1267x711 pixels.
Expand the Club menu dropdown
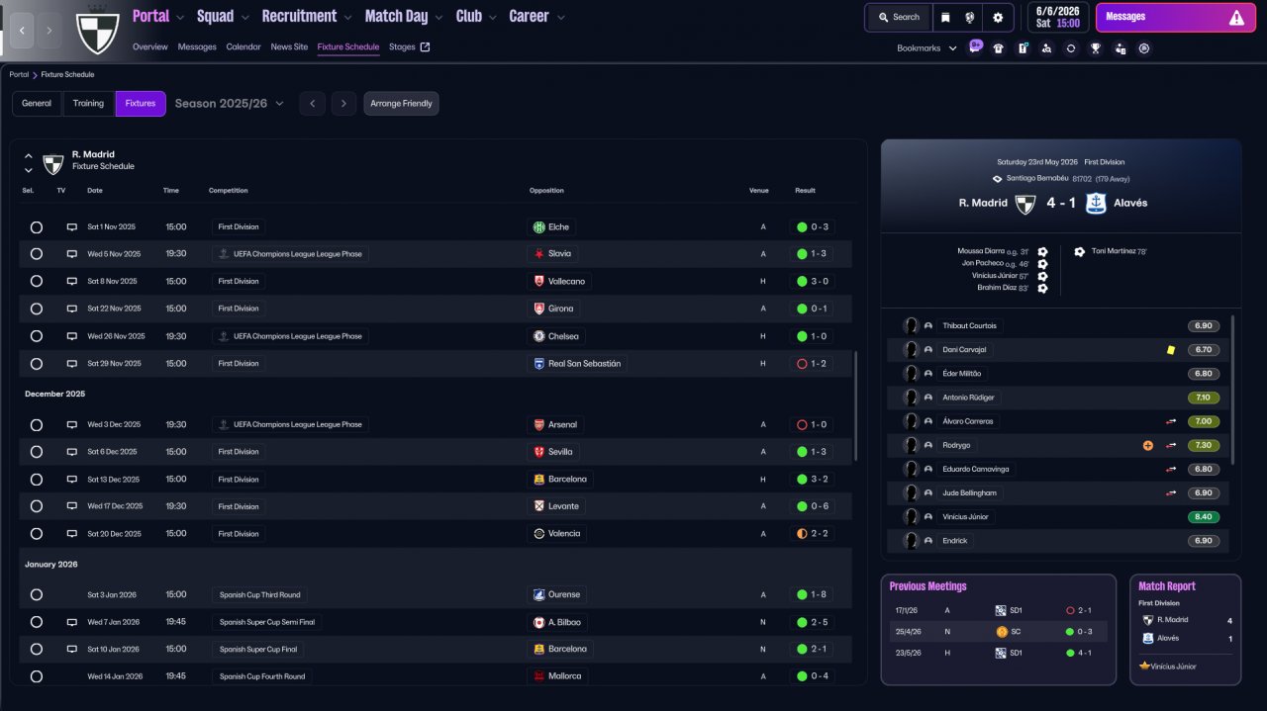pos(492,17)
